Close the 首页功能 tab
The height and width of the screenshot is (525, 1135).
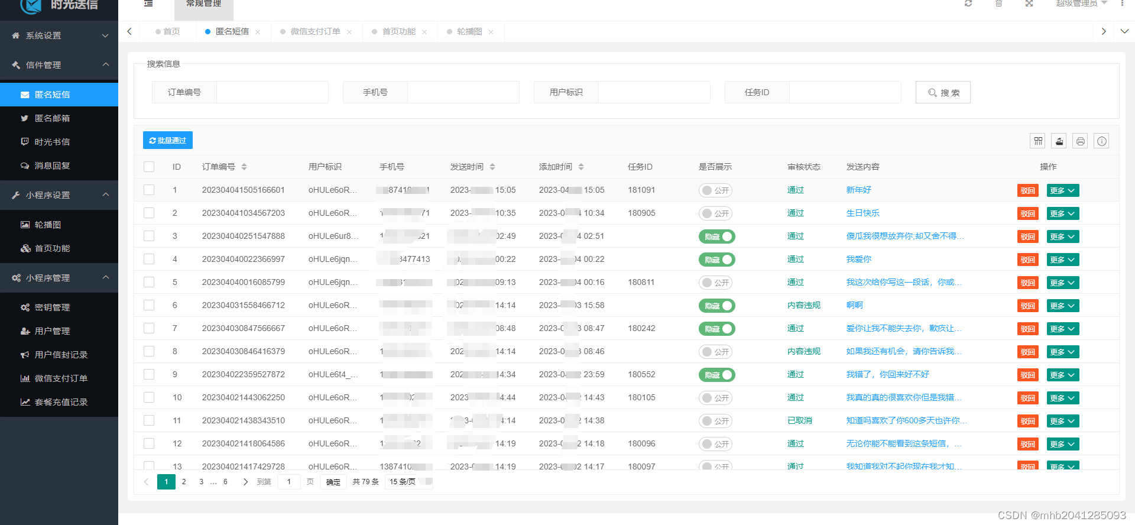pos(424,32)
